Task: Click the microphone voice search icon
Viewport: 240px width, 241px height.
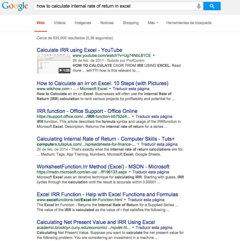Action: [x=199, y=6]
